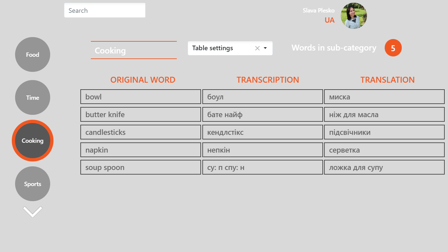
Task: Select the butter knife word cell
Action: coord(141,115)
